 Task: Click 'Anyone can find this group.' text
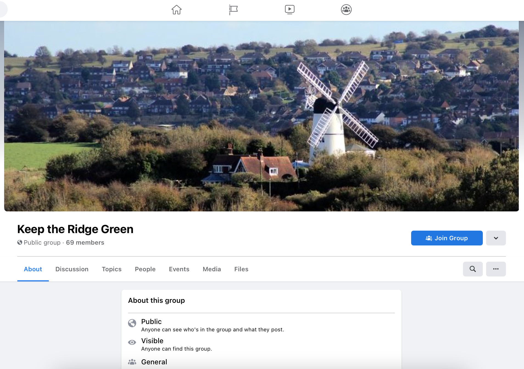click(x=177, y=349)
